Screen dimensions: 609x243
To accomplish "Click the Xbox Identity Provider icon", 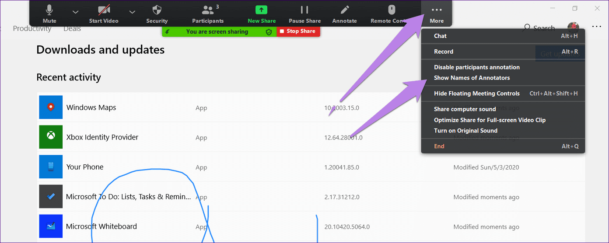I will (51, 137).
